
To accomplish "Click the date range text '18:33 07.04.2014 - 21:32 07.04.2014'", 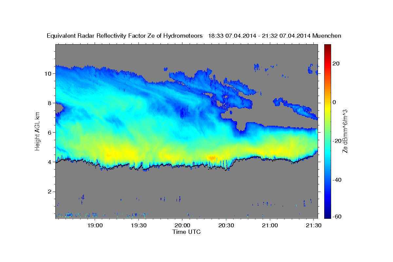I will tap(259, 36).
